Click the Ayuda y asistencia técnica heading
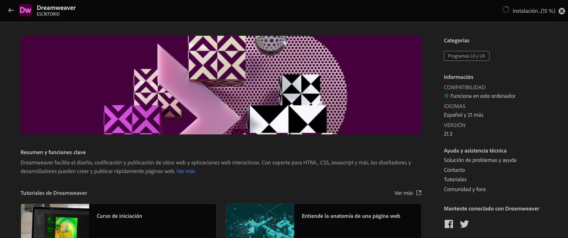 point(475,151)
